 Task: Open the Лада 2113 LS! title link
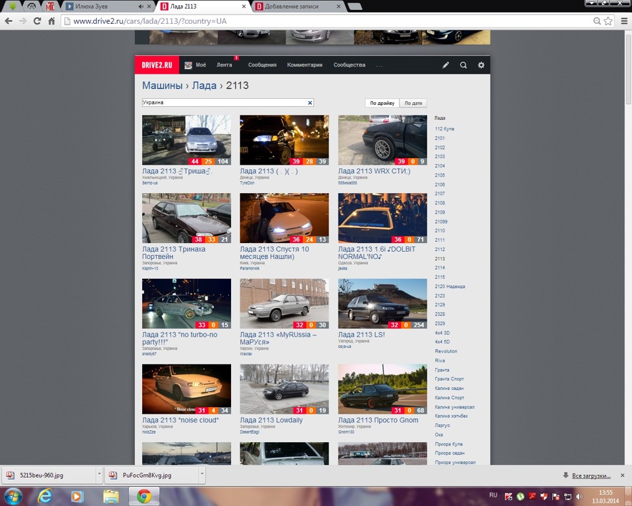361,335
